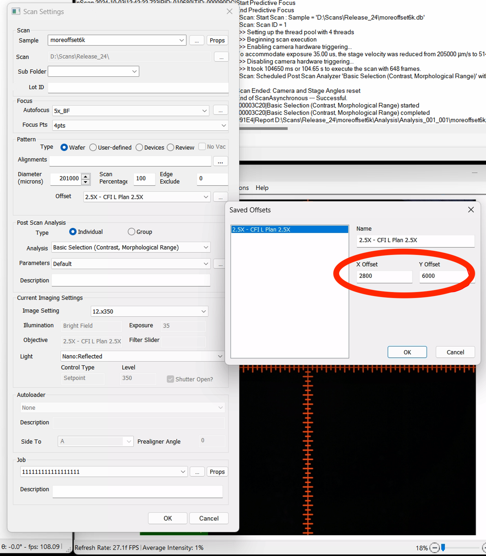The height and width of the screenshot is (556, 486).
Task: Open the Alignments ellipsis button
Action: (220, 161)
